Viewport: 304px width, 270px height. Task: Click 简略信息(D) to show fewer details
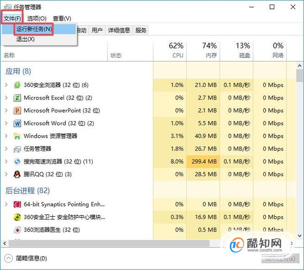[32, 258]
